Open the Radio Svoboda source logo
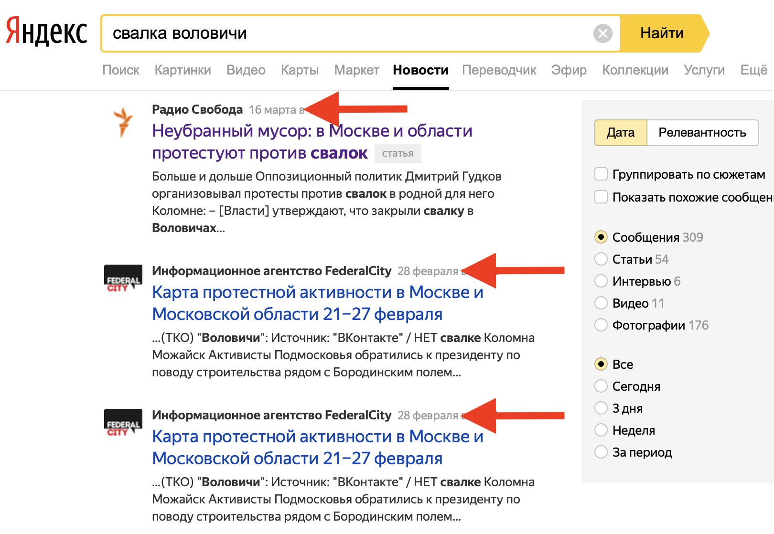 123,122
